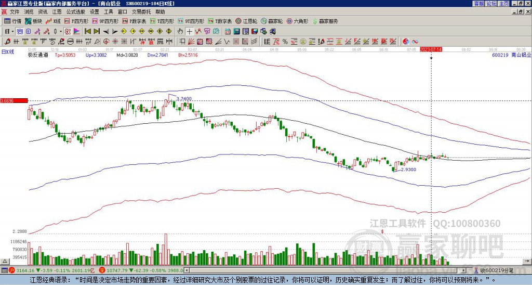Open the 六角形 hexagon tool
Viewport: 532px width, 285px height.
(x=298, y=21)
